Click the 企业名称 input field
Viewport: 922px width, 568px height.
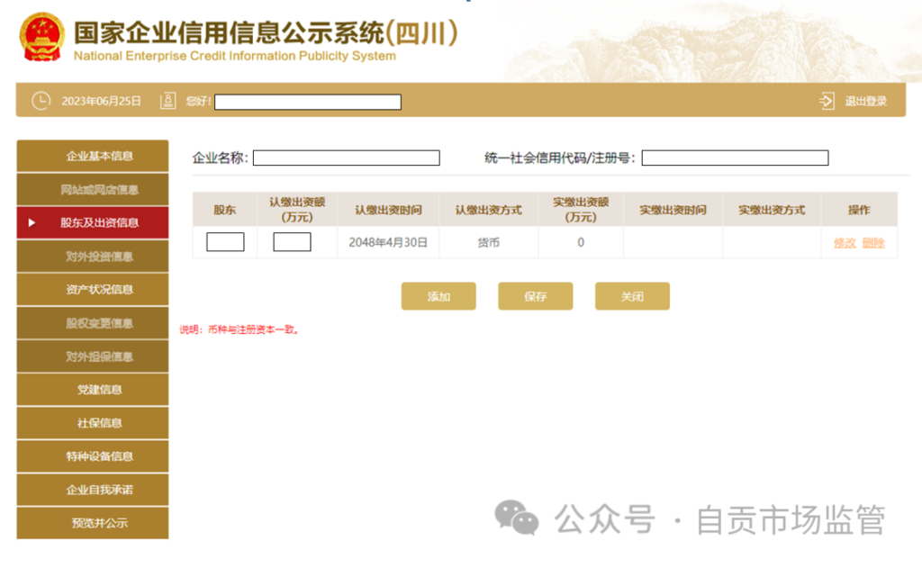(x=346, y=158)
